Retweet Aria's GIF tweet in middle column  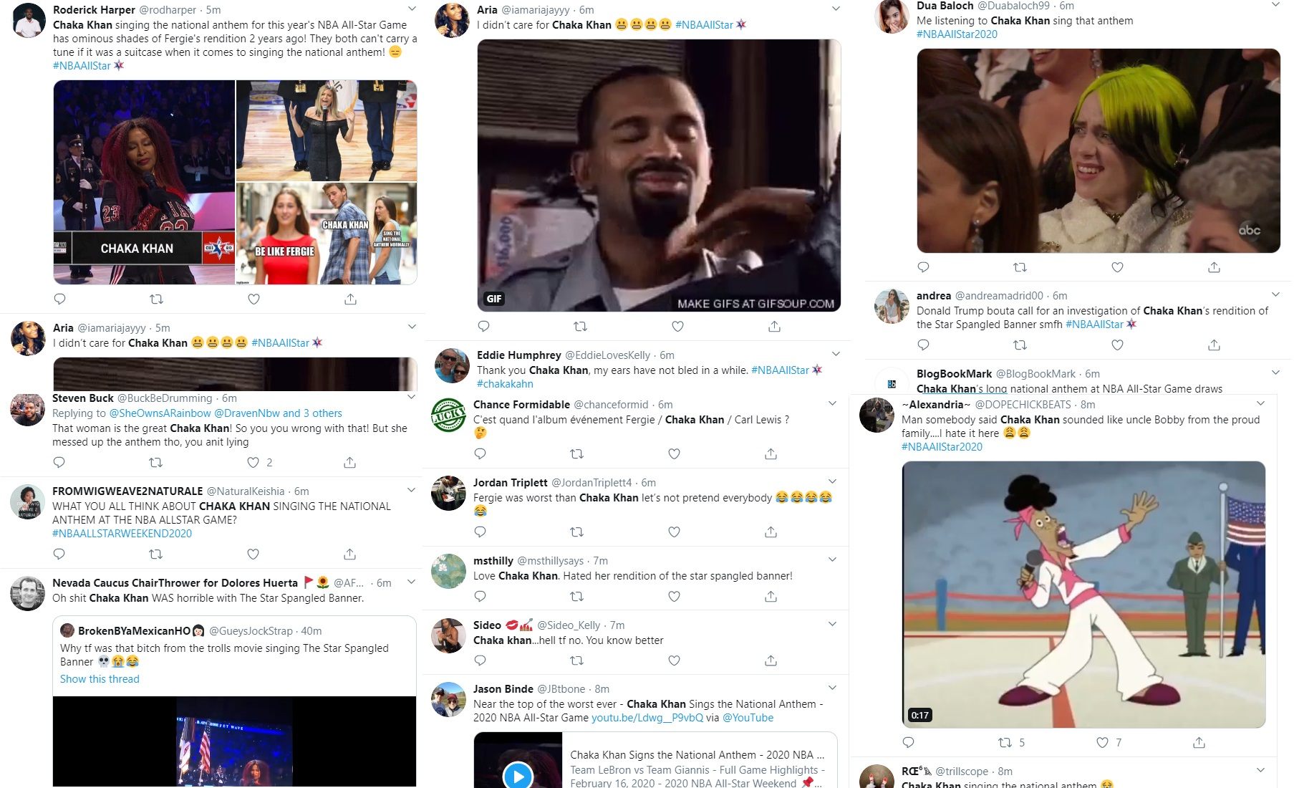click(x=580, y=326)
